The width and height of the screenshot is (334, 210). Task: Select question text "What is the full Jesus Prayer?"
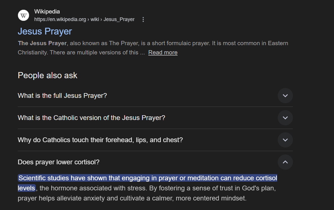pos(62,96)
